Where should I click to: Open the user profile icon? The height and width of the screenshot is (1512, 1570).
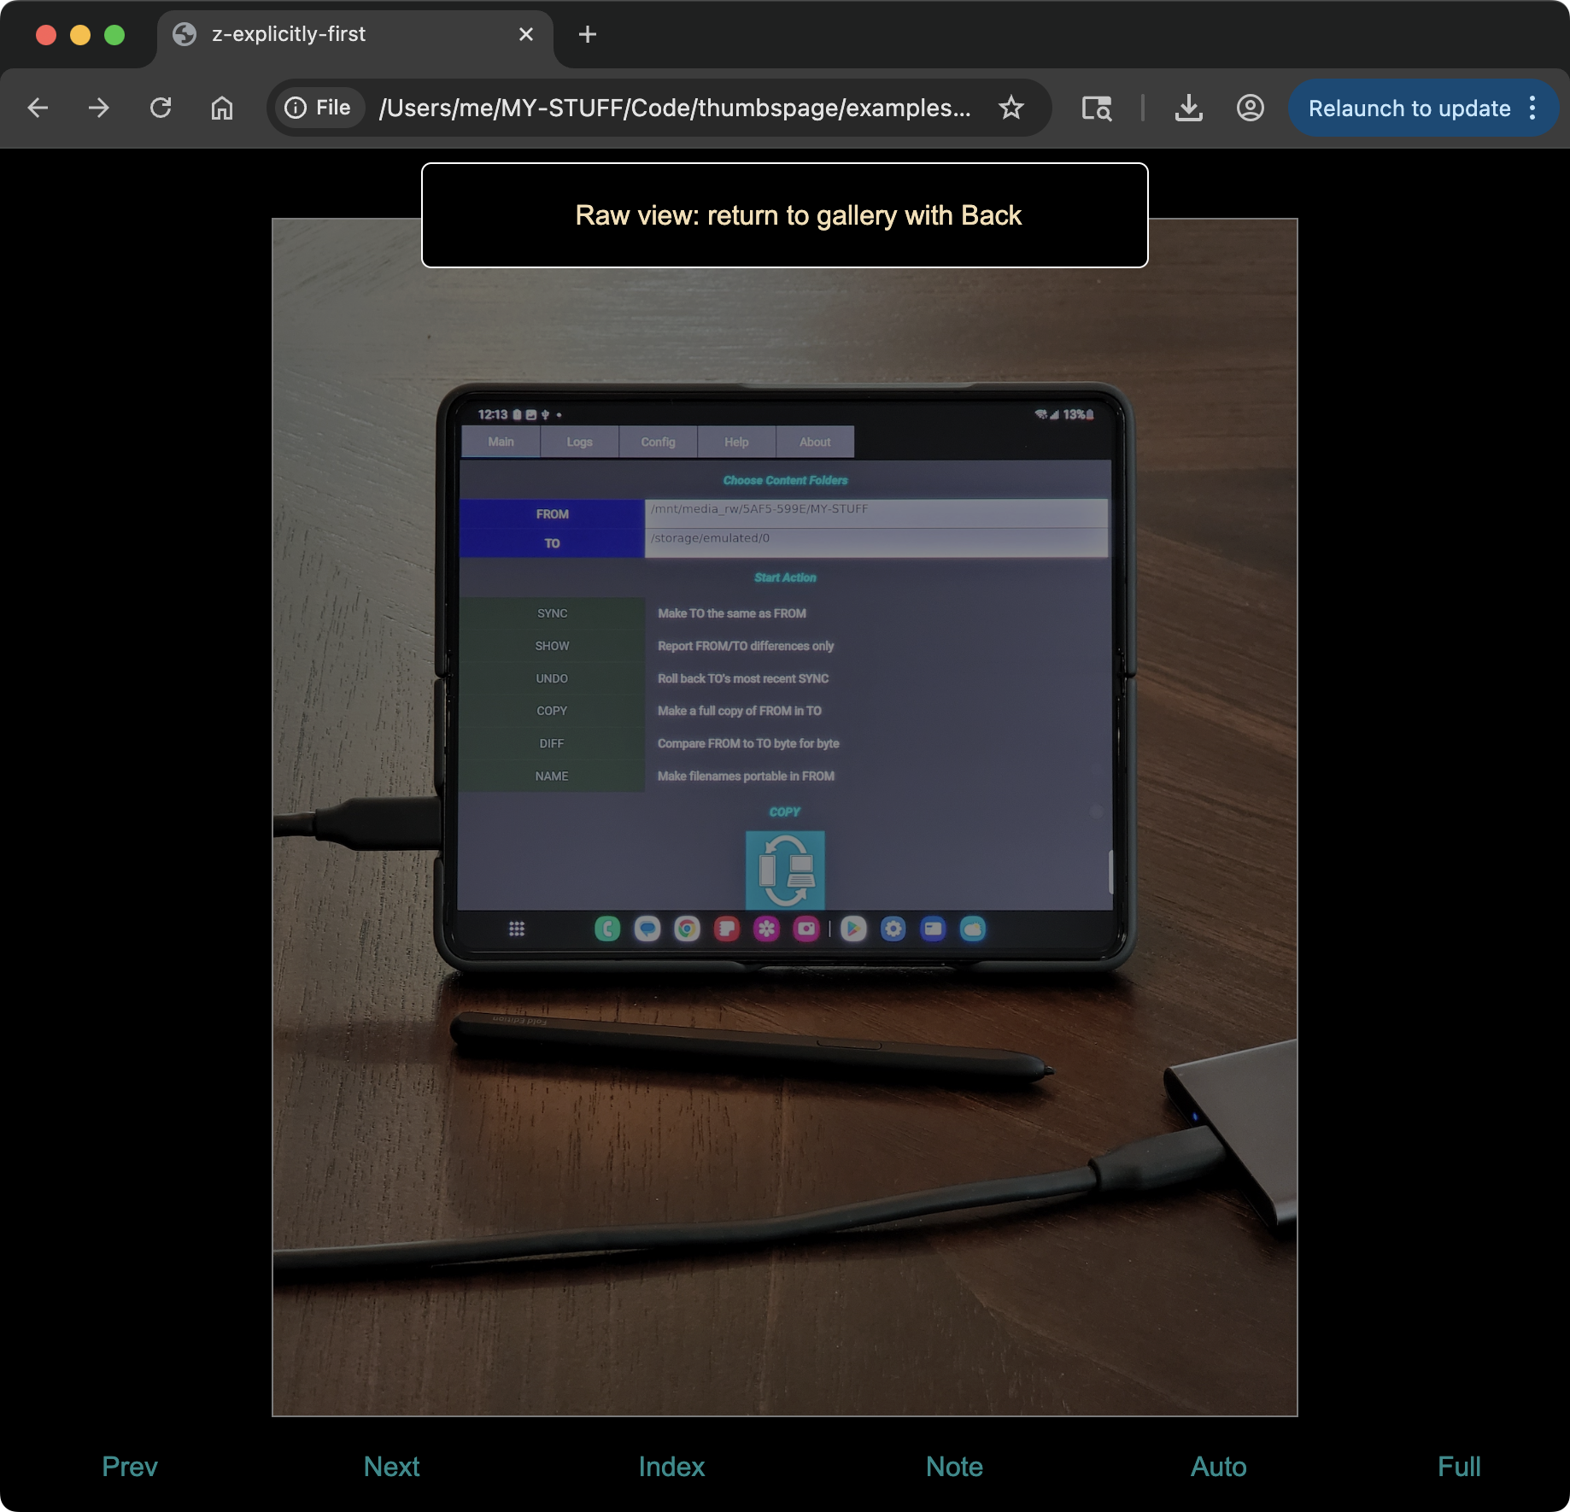click(1250, 108)
